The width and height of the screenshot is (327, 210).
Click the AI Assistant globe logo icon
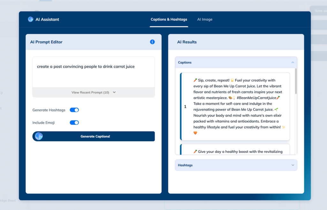coord(31,19)
